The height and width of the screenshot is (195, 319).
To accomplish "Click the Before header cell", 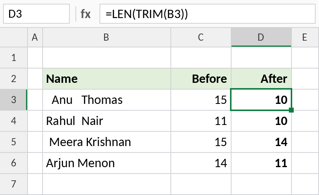I will [x=201, y=79].
